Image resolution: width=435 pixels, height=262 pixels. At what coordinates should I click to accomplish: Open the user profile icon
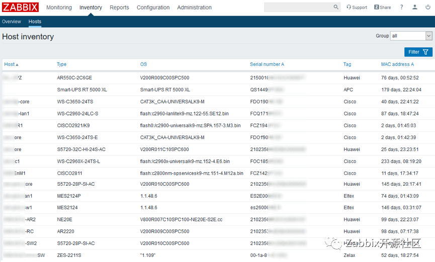[x=415, y=7]
